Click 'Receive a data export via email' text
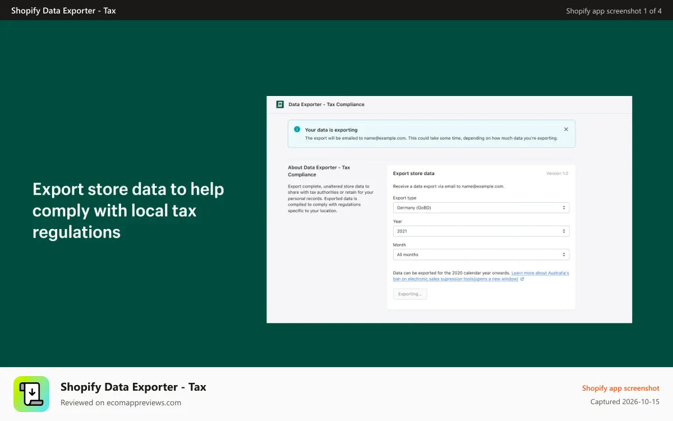 (x=449, y=186)
